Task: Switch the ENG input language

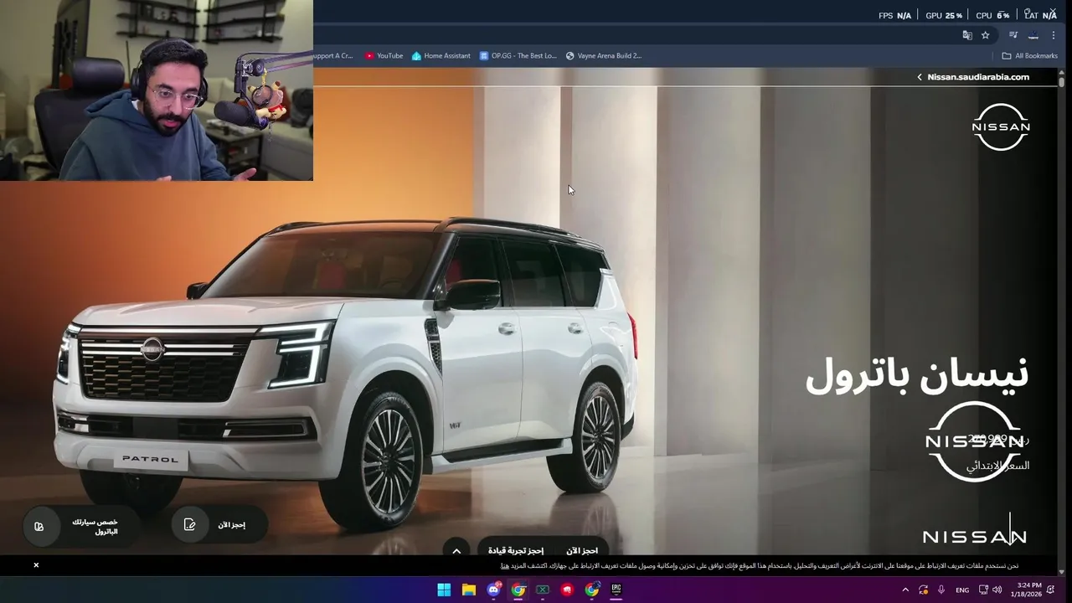Action: 962,590
